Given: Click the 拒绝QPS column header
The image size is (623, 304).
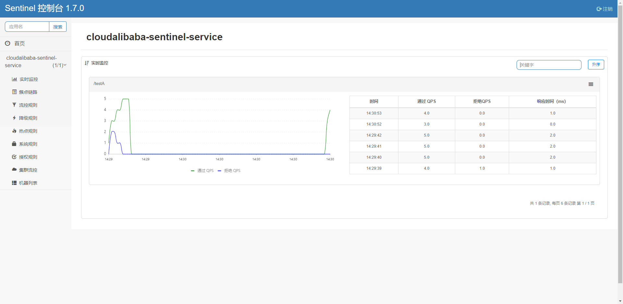Looking at the screenshot, I should [x=482, y=102].
